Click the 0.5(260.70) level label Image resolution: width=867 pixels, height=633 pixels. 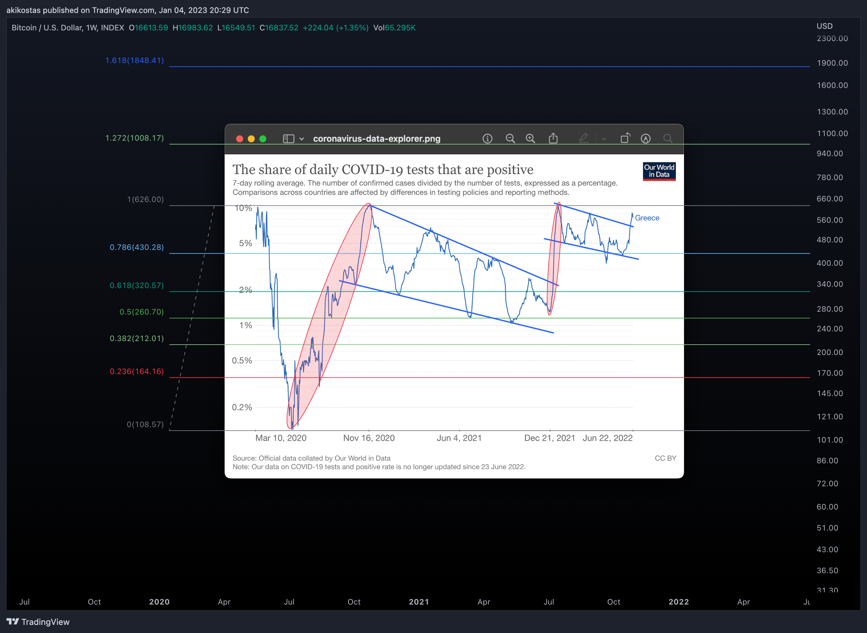[141, 312]
